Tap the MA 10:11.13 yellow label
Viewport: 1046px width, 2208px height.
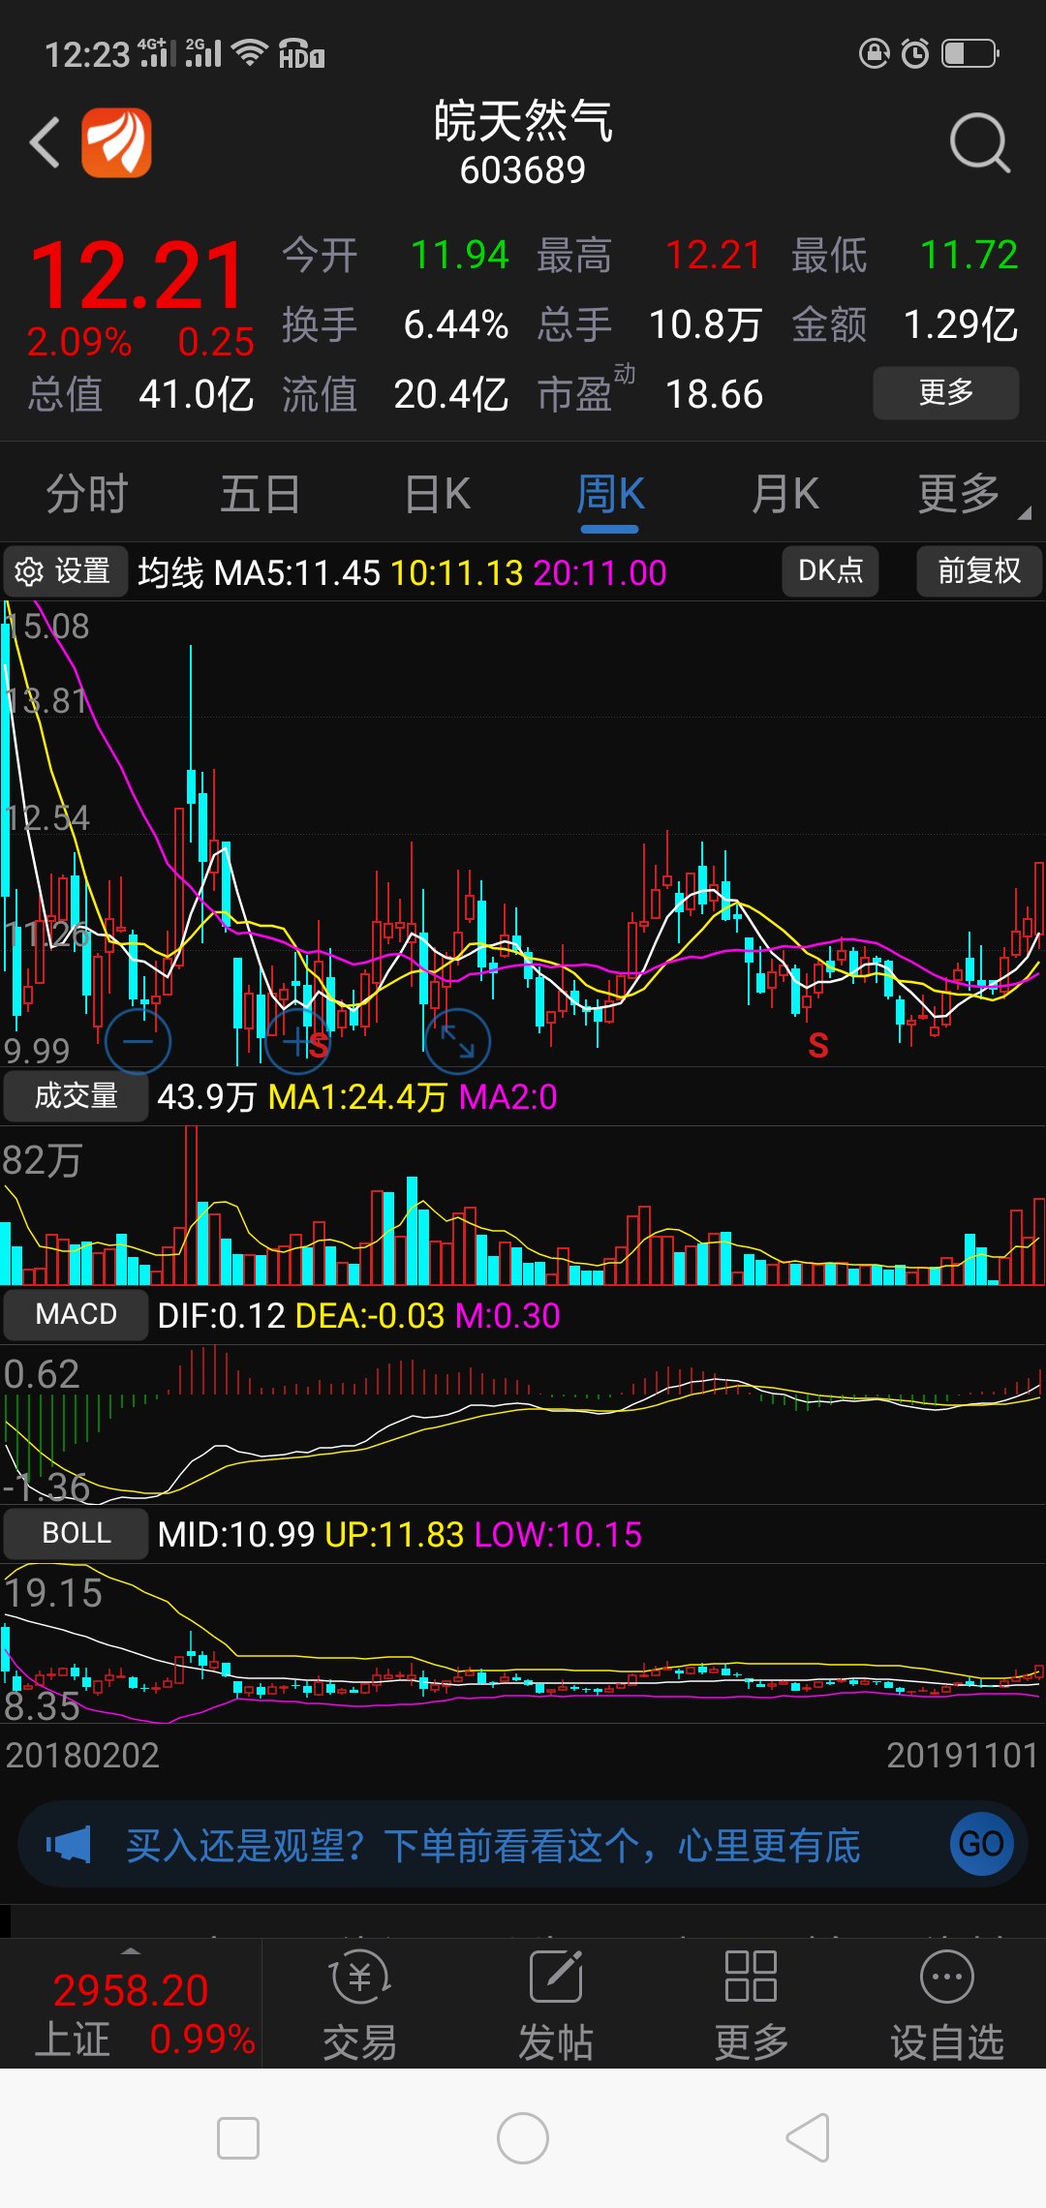(x=457, y=573)
